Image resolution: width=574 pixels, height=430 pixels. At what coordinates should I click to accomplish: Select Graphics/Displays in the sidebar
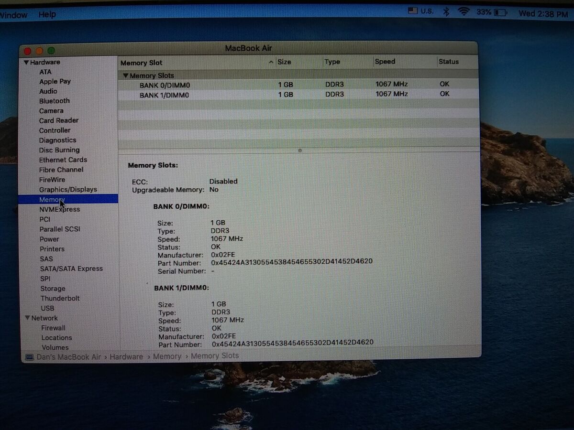[x=68, y=190]
